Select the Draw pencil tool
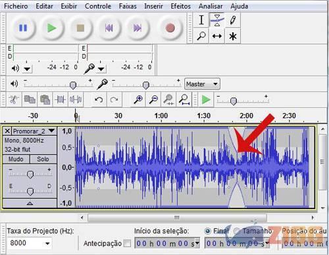The width and height of the screenshot is (329, 255). [233, 20]
